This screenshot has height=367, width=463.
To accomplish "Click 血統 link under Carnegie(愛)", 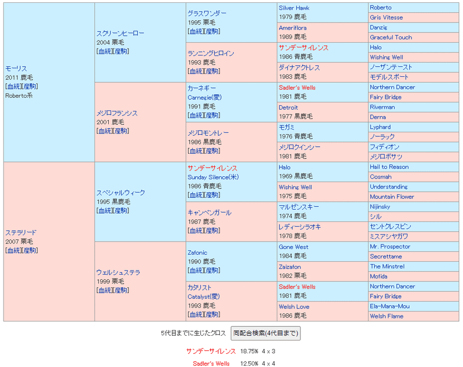I will click(196, 115).
